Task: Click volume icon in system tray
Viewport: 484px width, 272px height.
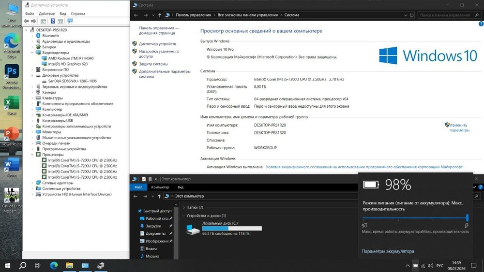Action: click(431, 266)
